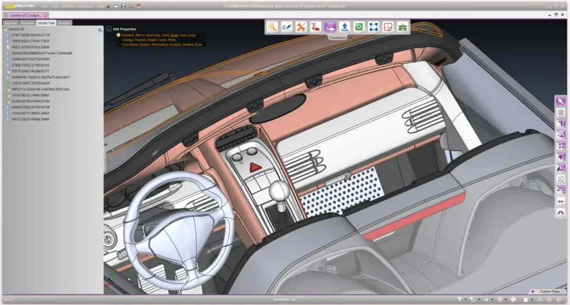Click the blue upload arrow icon
This screenshot has height=305, width=570.
345,27
